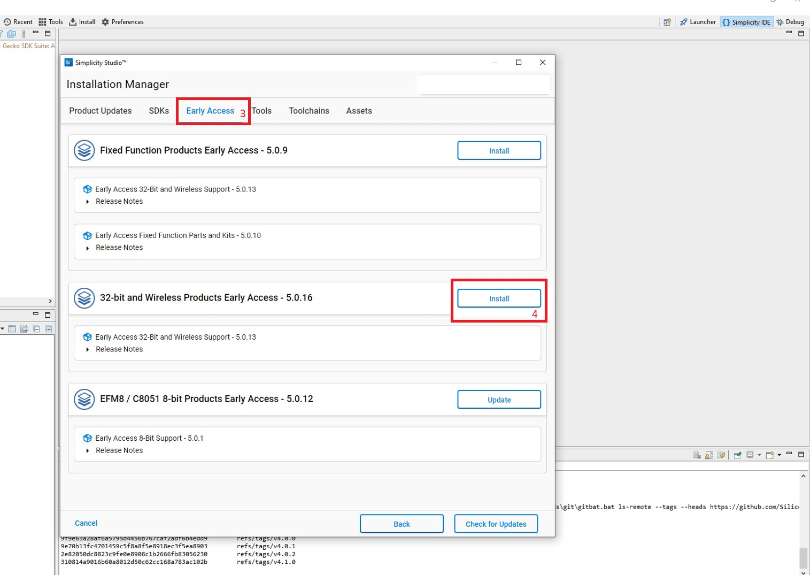Open the Project Explorer view menu dots

pyautogui.click(x=24, y=34)
